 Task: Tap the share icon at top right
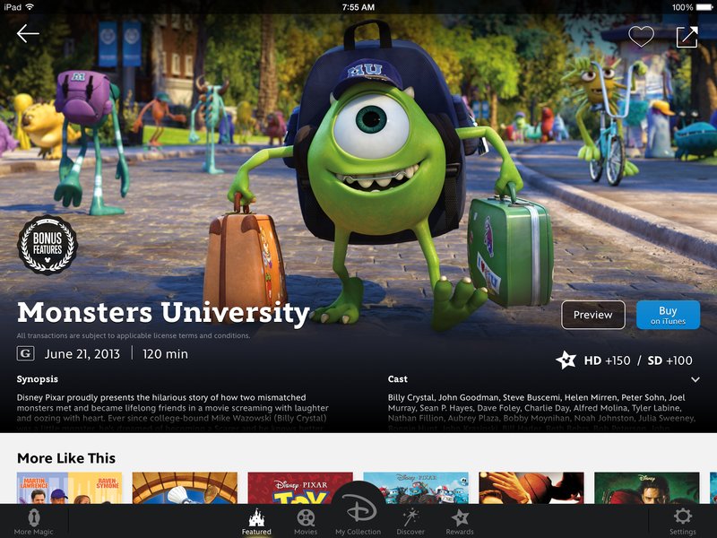click(x=687, y=37)
